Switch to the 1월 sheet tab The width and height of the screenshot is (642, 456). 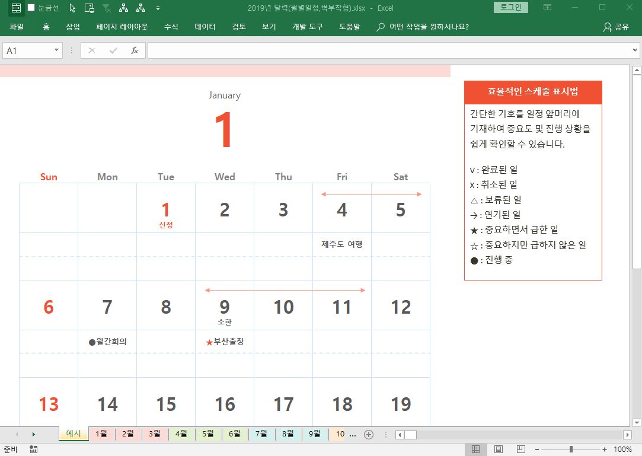pyautogui.click(x=101, y=433)
